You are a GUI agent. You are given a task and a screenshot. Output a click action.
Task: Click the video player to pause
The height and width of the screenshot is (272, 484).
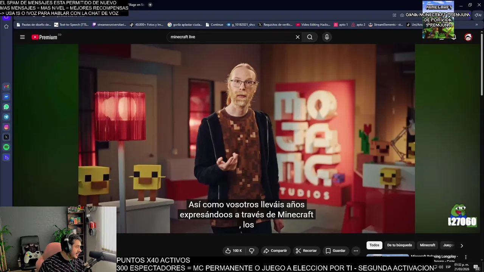247,138
